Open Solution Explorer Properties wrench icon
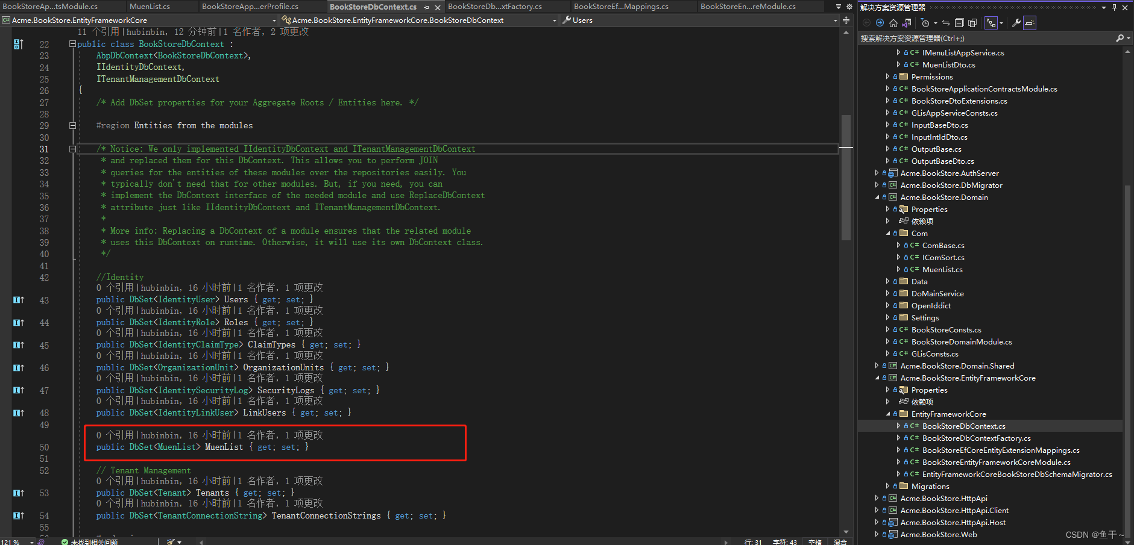The width and height of the screenshot is (1134, 545). click(1016, 23)
